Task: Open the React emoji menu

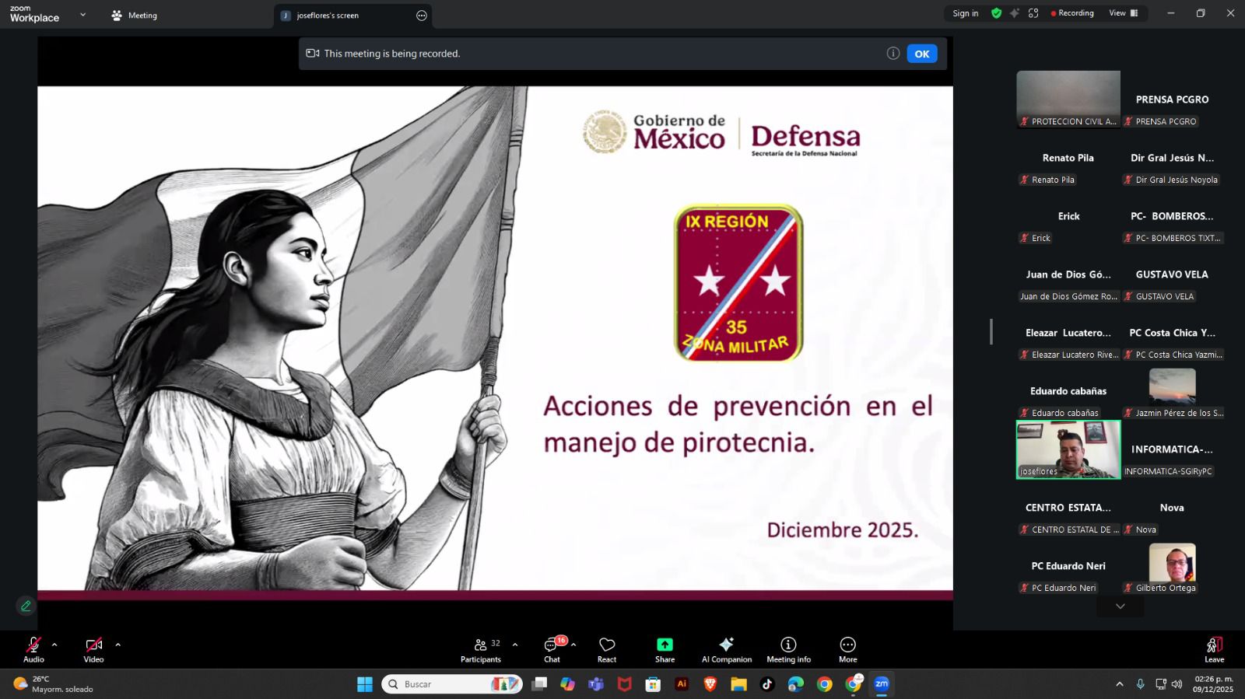Action: [x=607, y=648]
